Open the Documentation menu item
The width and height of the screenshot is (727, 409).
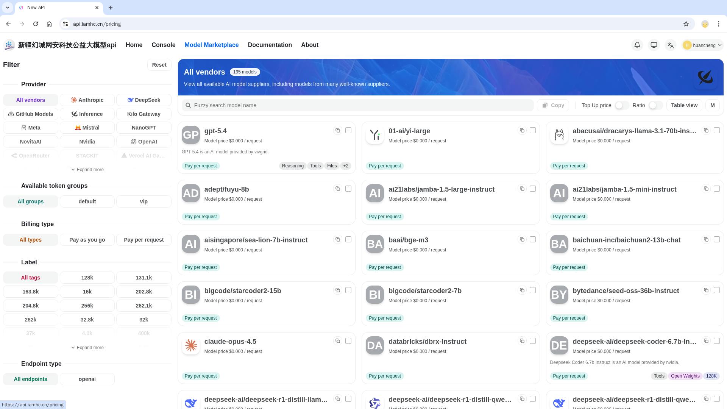pyautogui.click(x=270, y=45)
